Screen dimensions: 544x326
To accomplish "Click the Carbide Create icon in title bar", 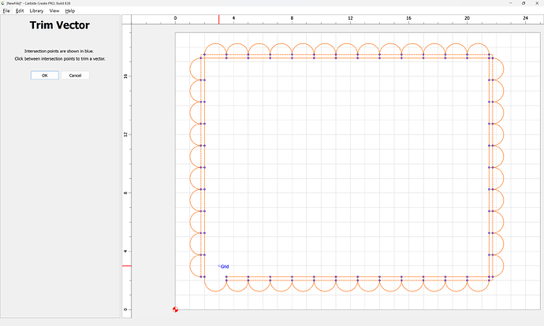I will tap(3, 3).
